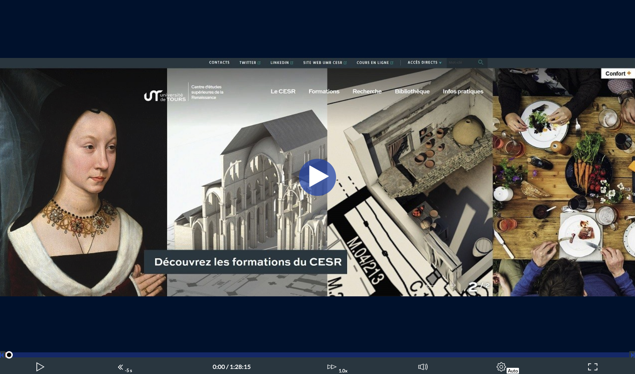
Task: Enter fullscreen mode with the corner-brackets icon
Action: pyautogui.click(x=592, y=367)
